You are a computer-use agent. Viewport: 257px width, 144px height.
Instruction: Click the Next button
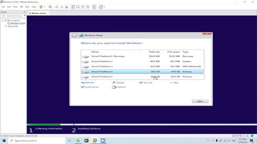coord(200,101)
